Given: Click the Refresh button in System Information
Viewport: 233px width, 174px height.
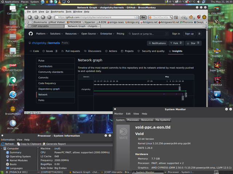Looking at the screenshot, I should pos(8,144).
